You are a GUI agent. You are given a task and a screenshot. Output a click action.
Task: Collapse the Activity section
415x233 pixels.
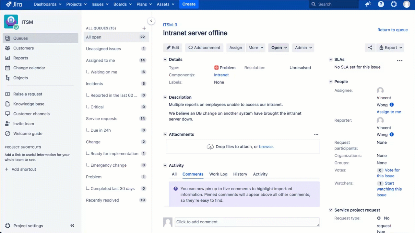pos(165,165)
